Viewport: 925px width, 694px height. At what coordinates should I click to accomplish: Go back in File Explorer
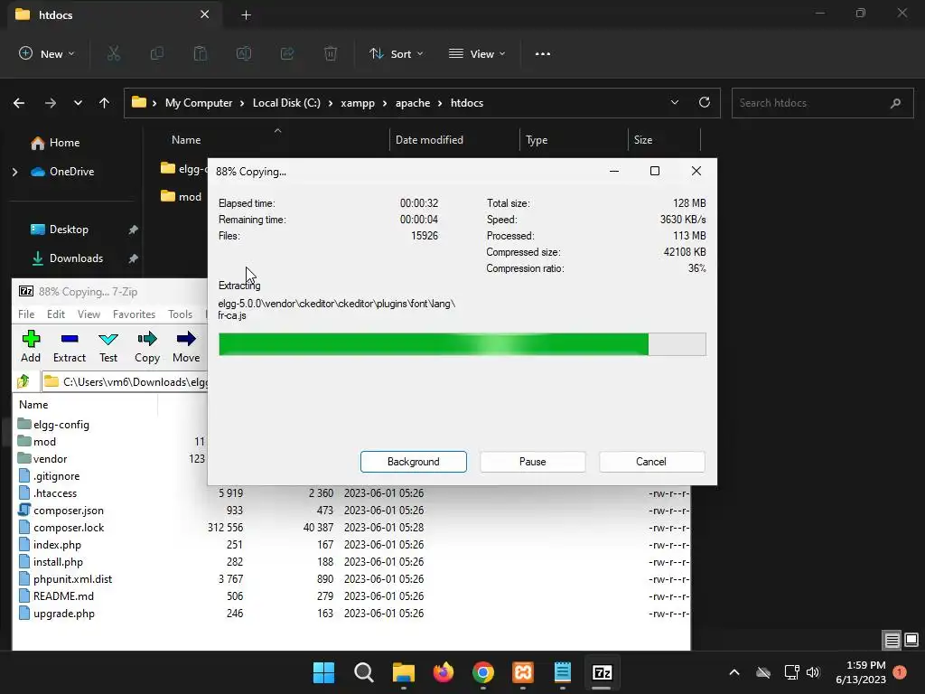[19, 103]
